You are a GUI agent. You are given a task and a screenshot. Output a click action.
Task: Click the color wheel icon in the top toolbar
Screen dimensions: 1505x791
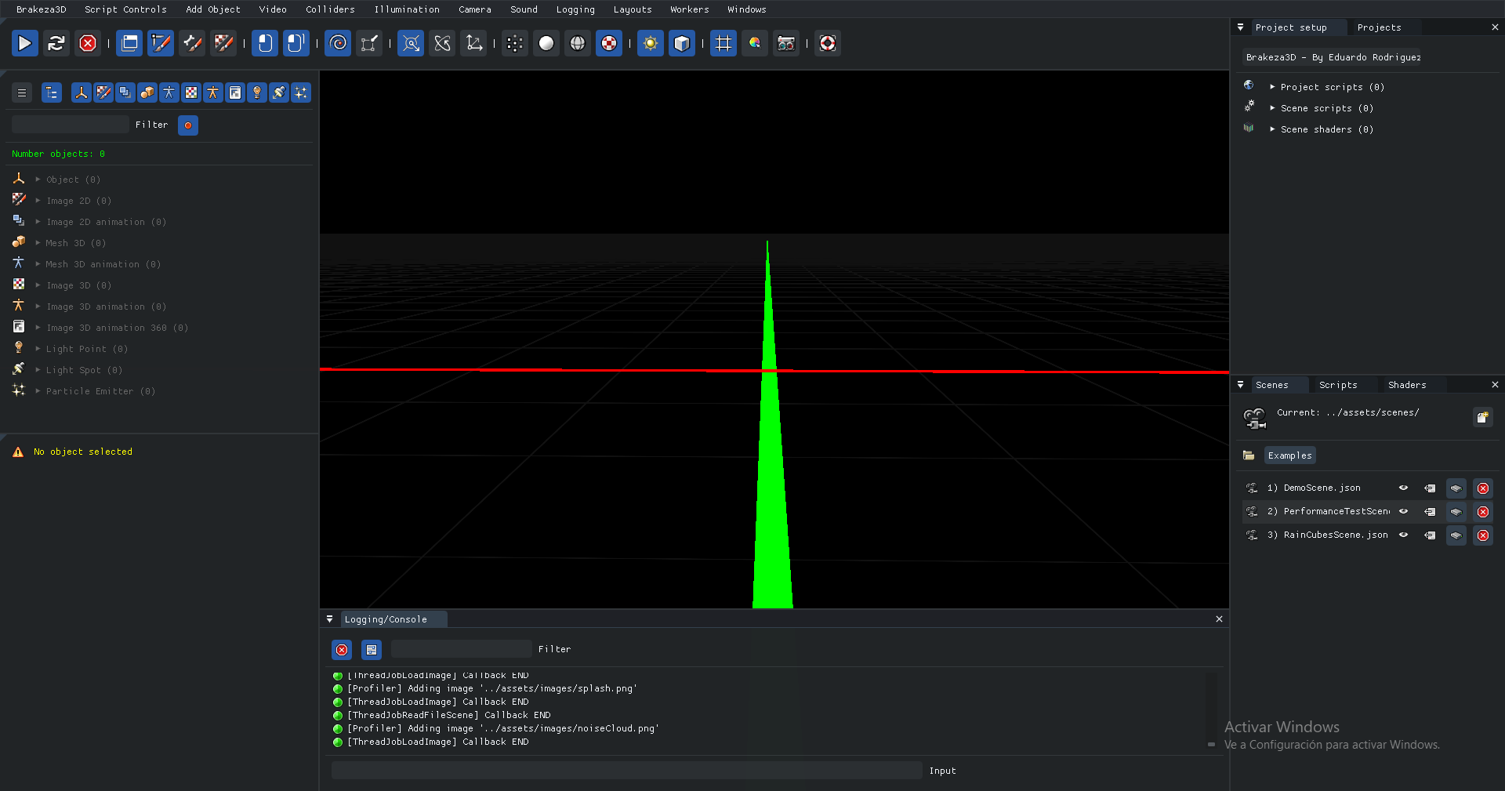(754, 43)
